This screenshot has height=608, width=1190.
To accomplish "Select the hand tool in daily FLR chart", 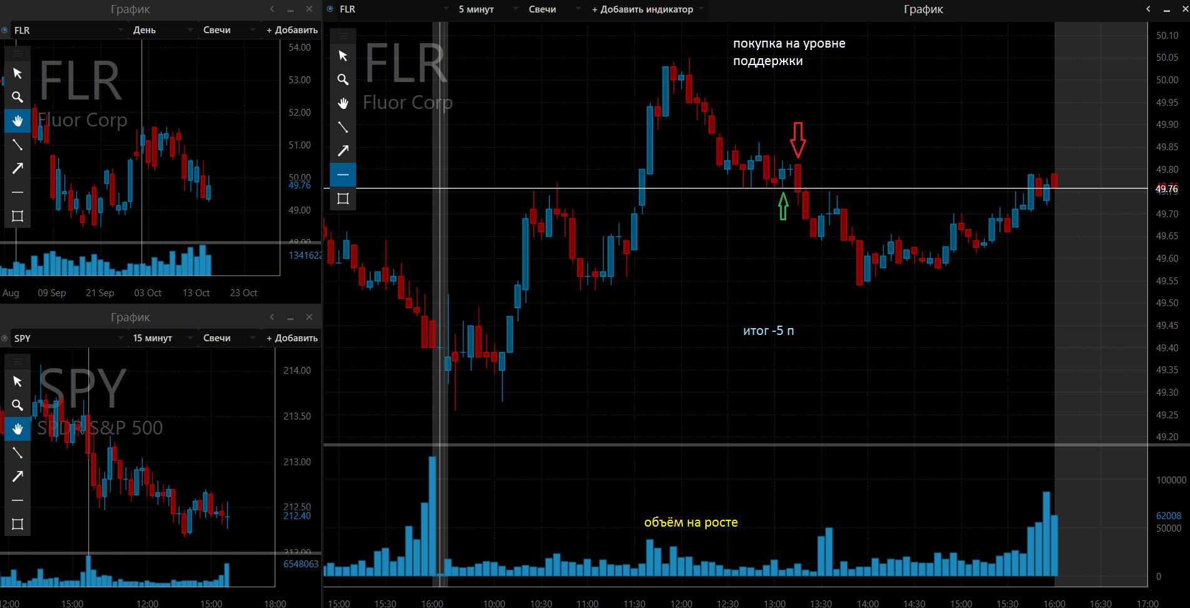I will click(x=18, y=121).
